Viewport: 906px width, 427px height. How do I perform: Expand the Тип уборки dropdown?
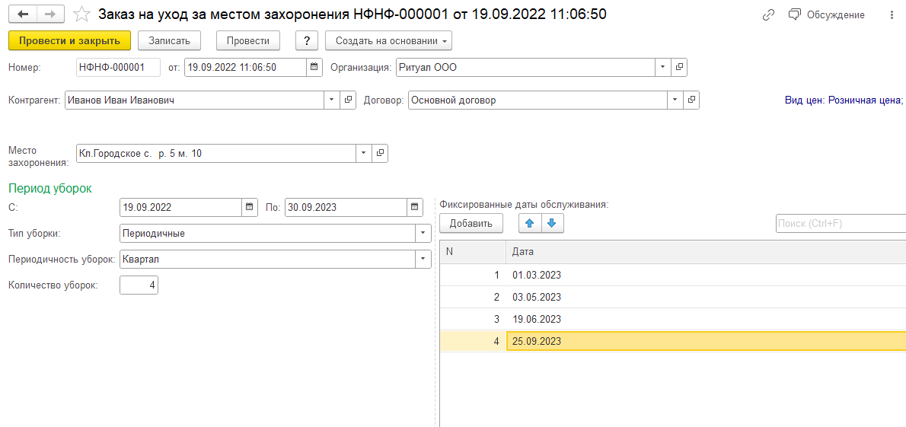tap(423, 234)
